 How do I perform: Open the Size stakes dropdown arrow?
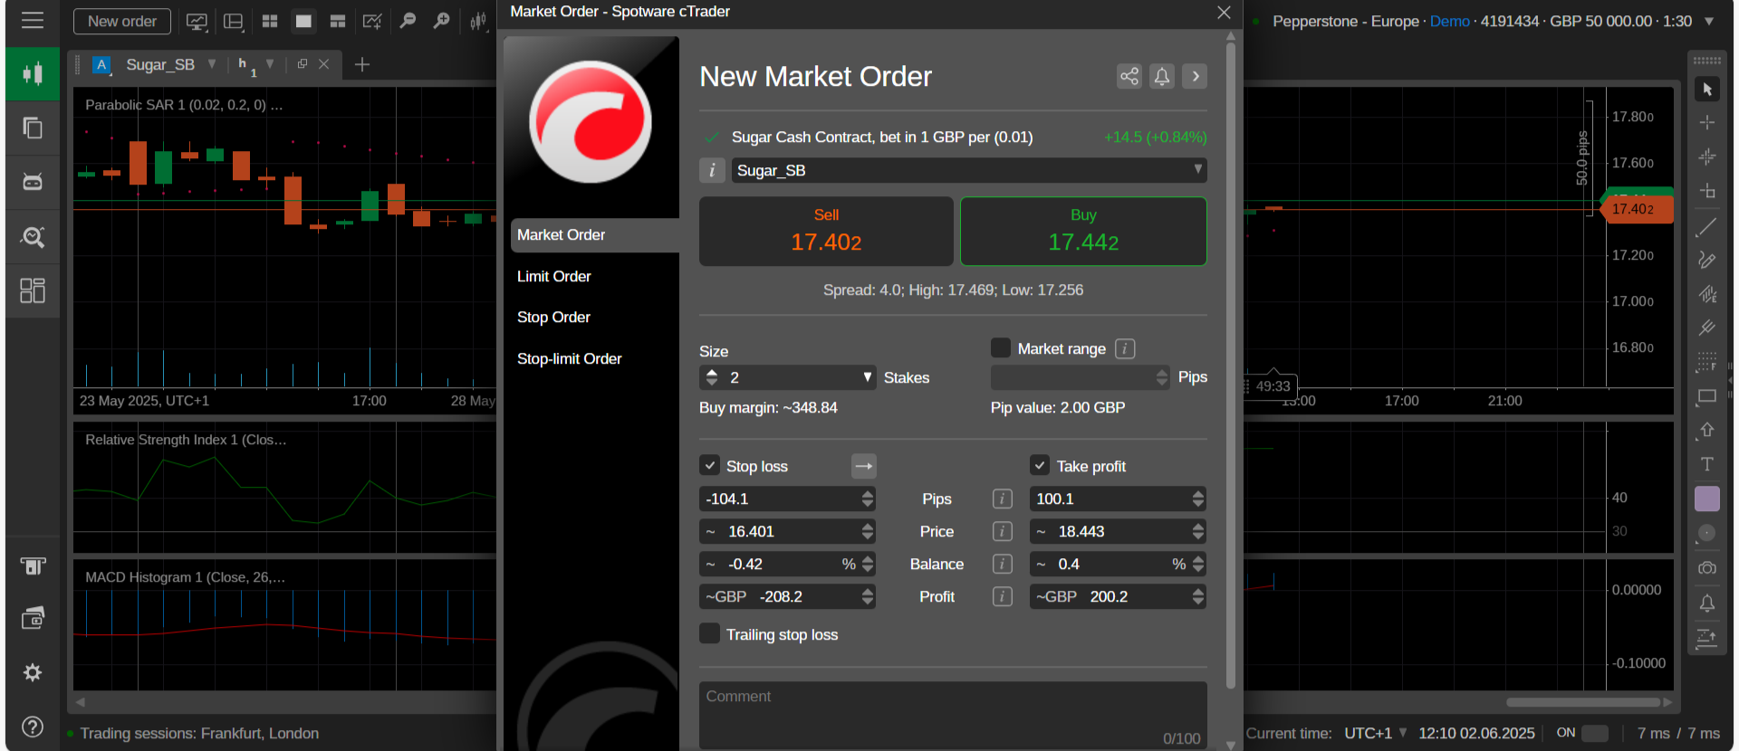tap(867, 377)
